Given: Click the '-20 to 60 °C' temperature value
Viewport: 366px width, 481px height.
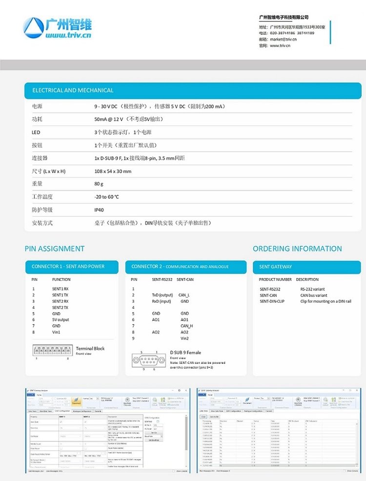Looking at the screenshot, I should pyautogui.click(x=107, y=197).
